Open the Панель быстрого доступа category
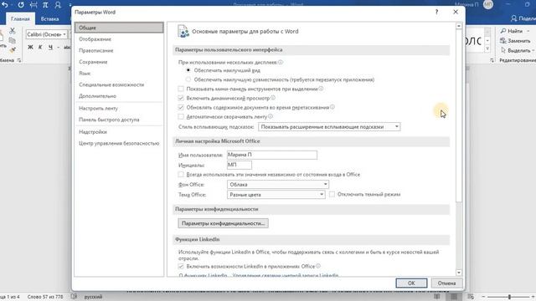The height and width of the screenshot is (301, 536). 119,120
